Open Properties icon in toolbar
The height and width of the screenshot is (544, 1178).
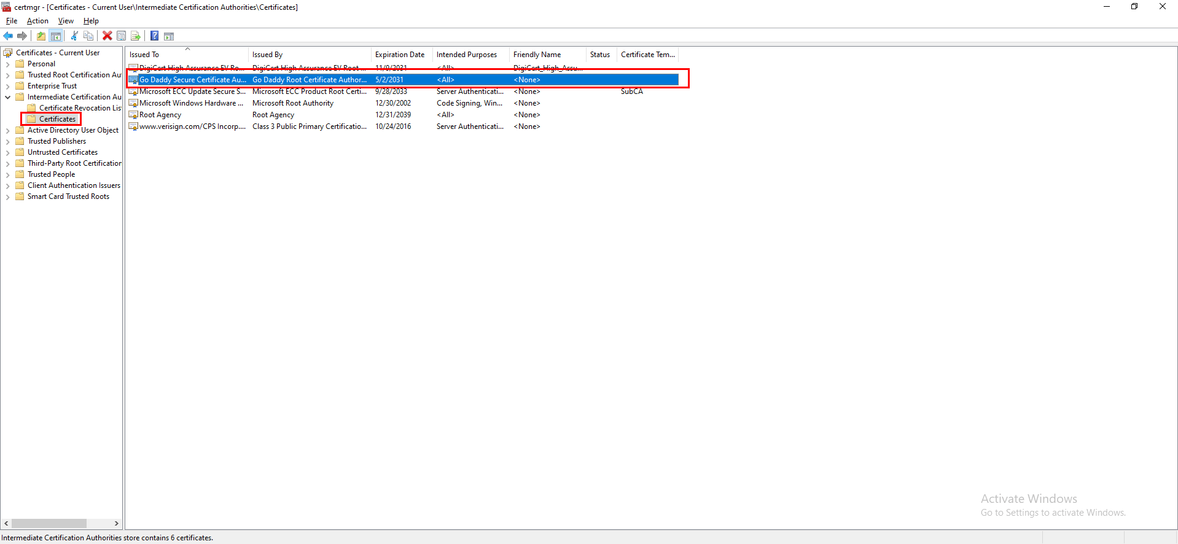pos(122,36)
